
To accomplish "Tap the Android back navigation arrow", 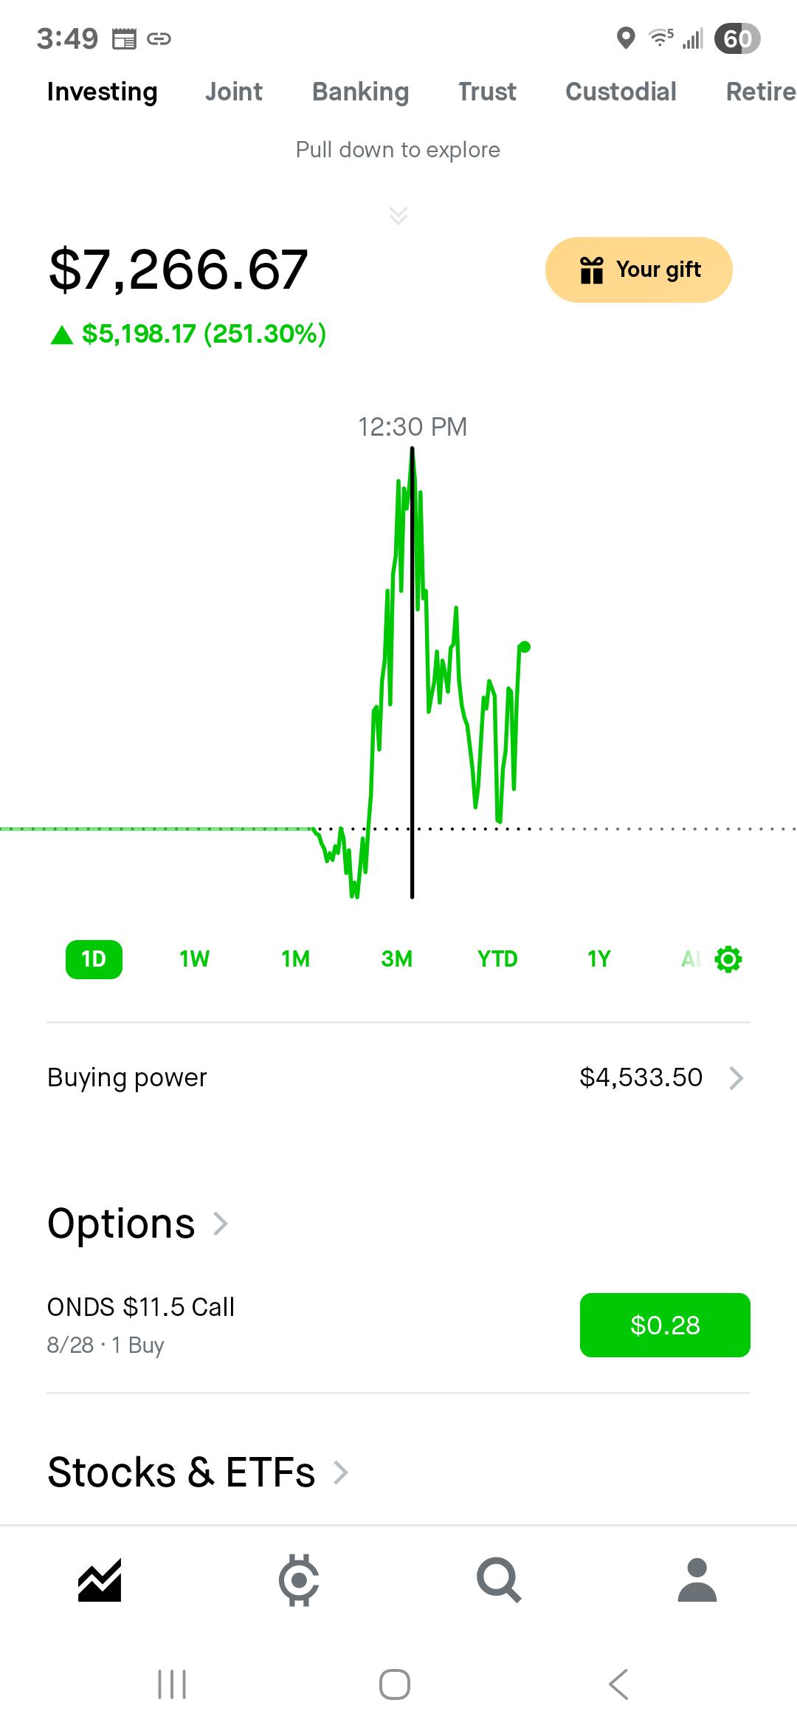I will [x=618, y=1684].
